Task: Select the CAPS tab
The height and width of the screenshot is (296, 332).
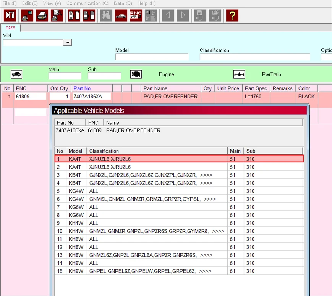Action: click(10, 28)
